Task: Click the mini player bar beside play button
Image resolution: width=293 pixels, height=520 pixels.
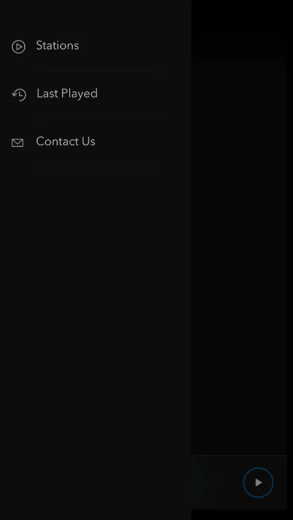Action: [216, 482]
